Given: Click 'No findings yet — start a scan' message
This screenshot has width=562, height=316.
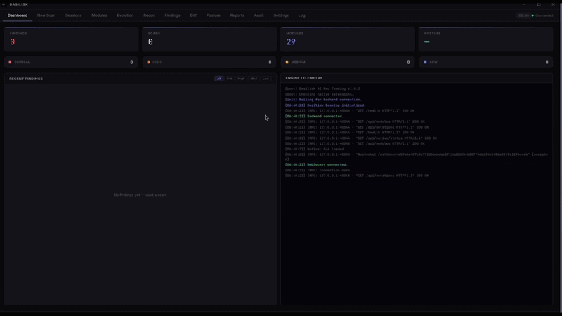Looking at the screenshot, I should click(x=140, y=195).
